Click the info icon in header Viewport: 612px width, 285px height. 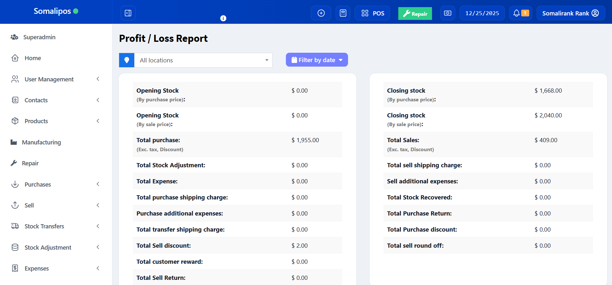[223, 18]
